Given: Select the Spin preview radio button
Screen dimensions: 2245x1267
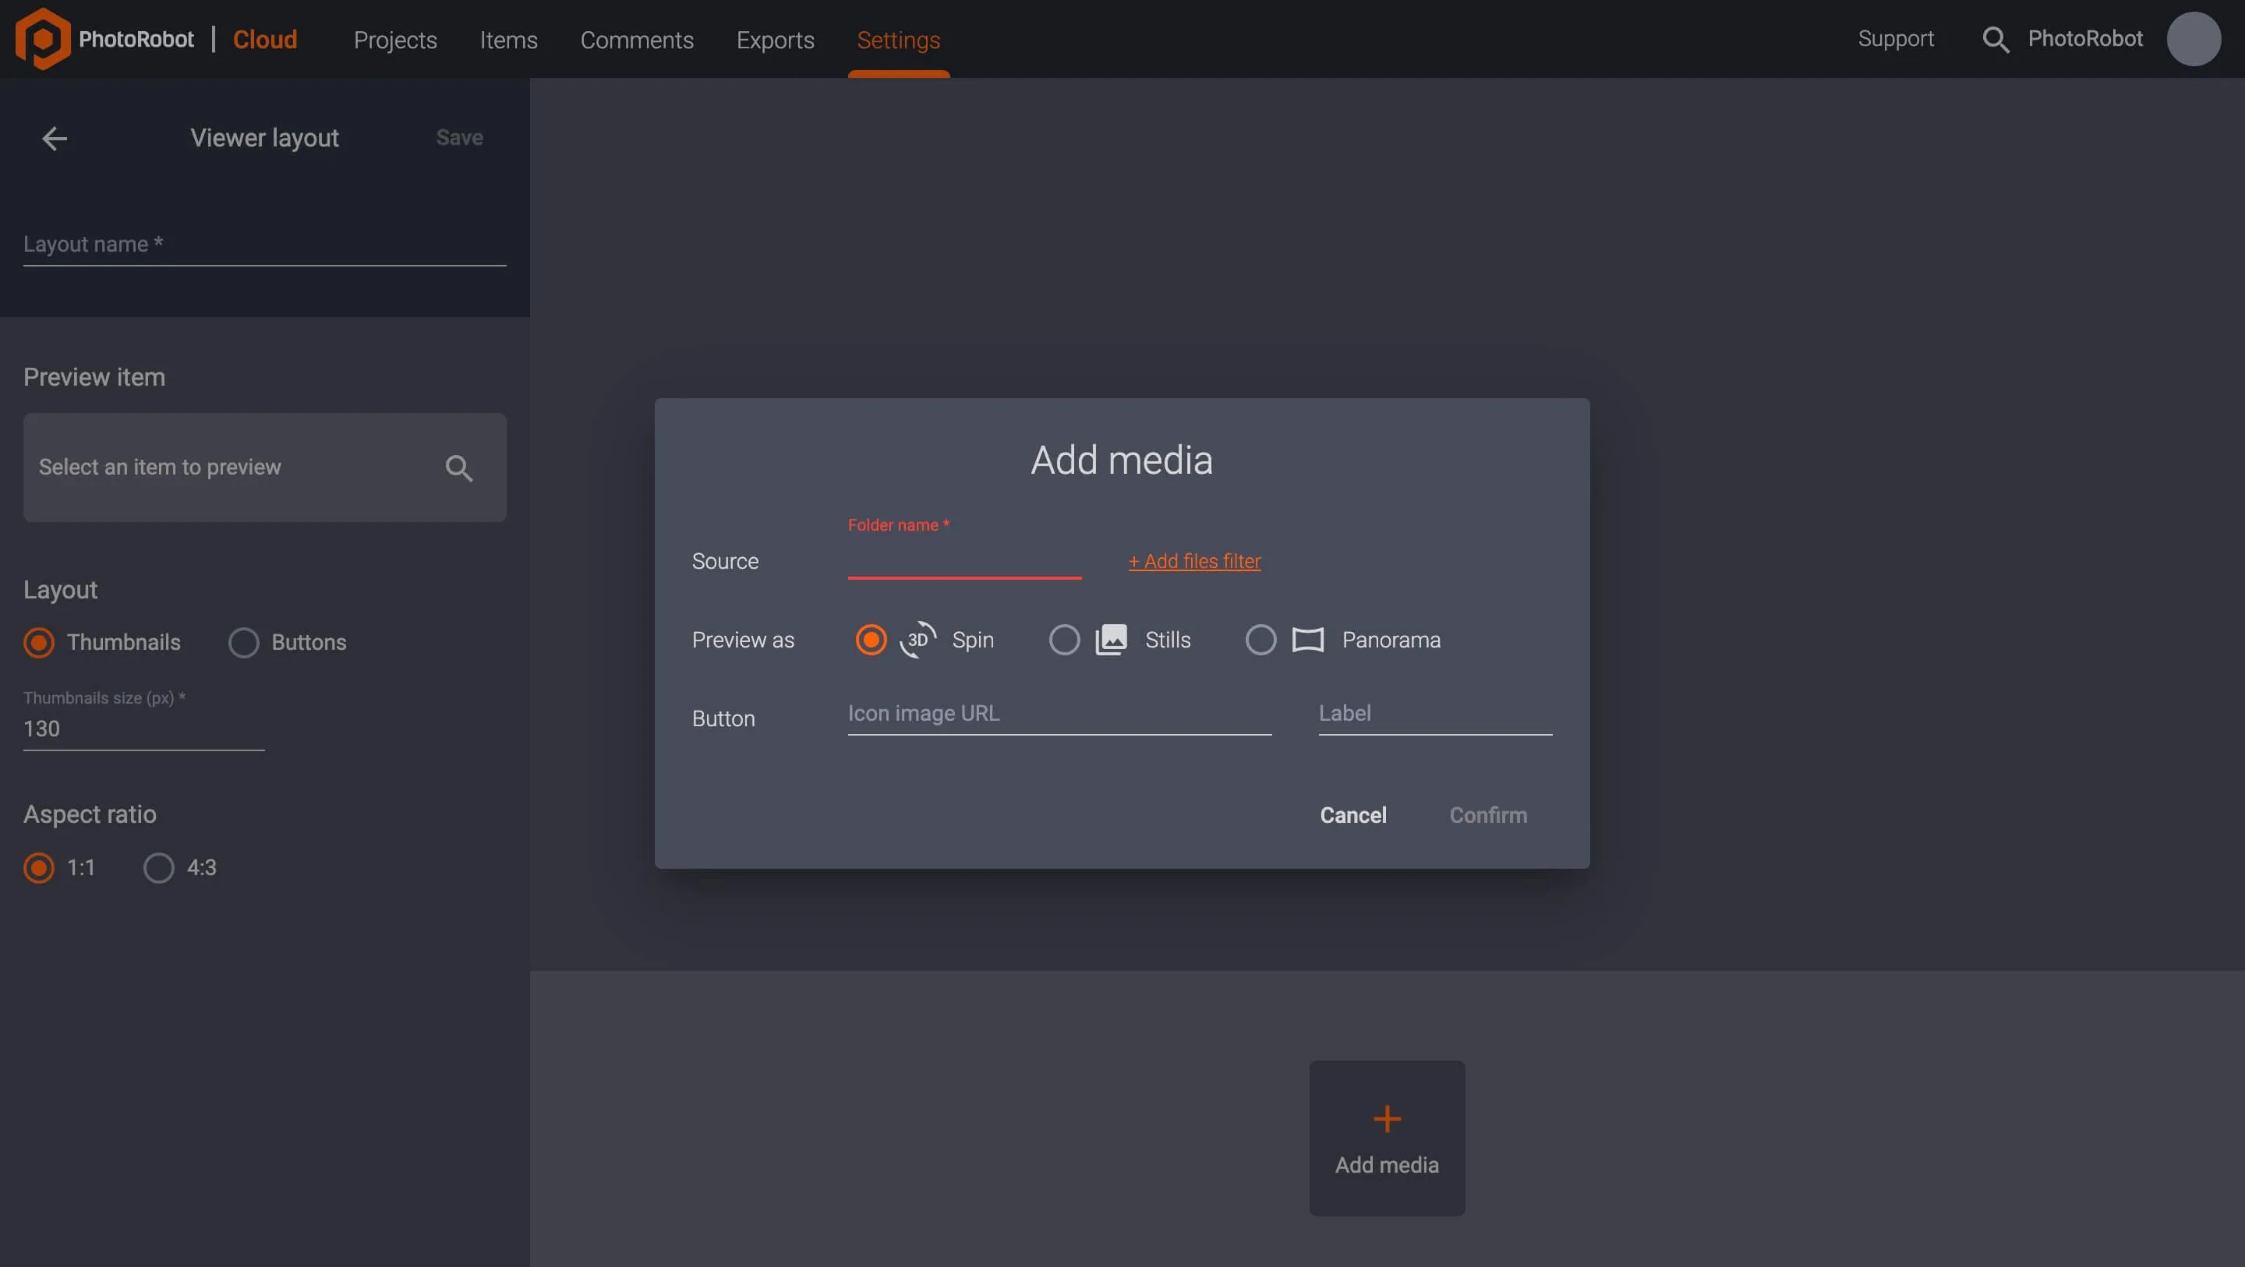Looking at the screenshot, I should pos(870,640).
